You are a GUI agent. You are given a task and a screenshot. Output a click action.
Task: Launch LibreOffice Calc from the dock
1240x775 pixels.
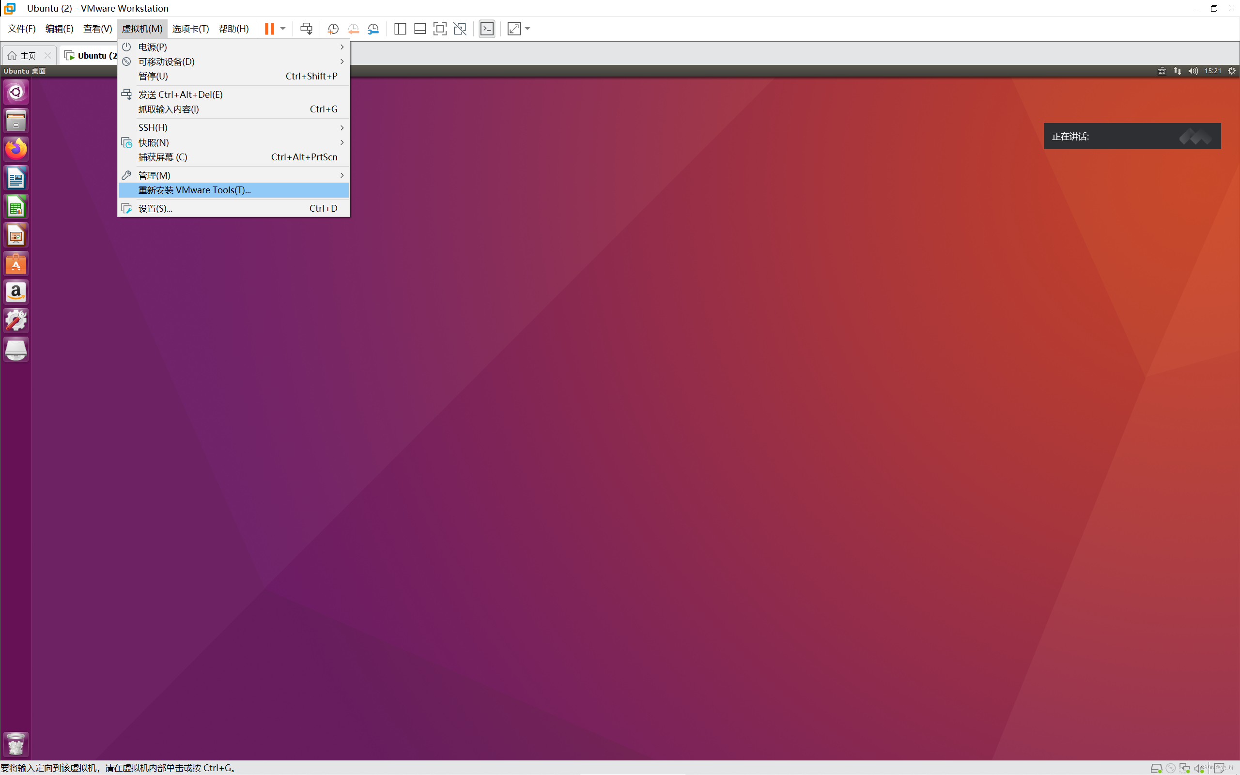point(16,206)
